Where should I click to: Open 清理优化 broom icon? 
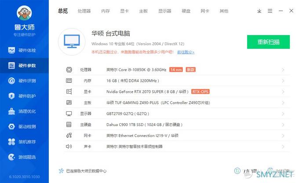click(x=11, y=111)
